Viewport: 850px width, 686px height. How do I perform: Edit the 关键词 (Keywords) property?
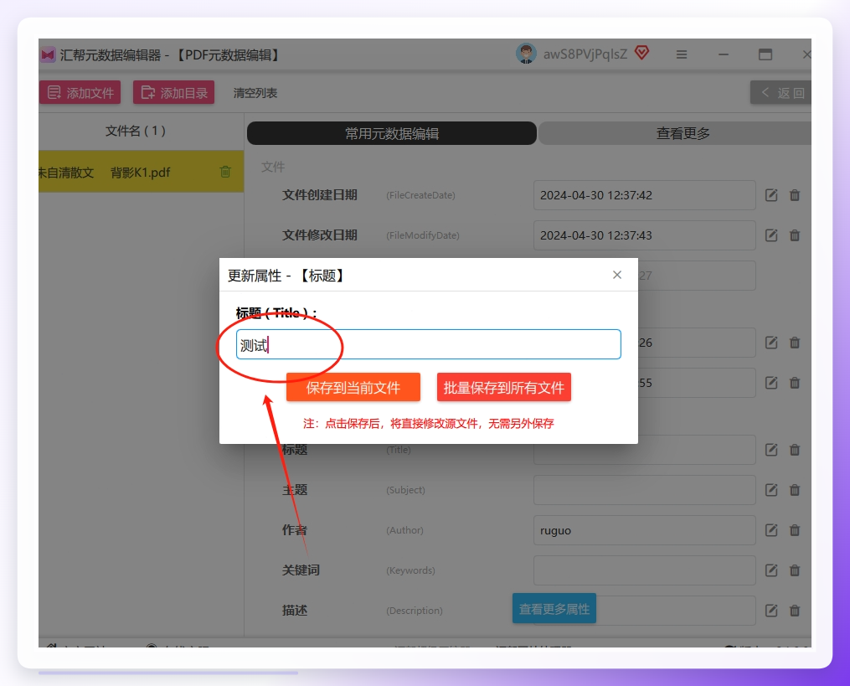[771, 570]
